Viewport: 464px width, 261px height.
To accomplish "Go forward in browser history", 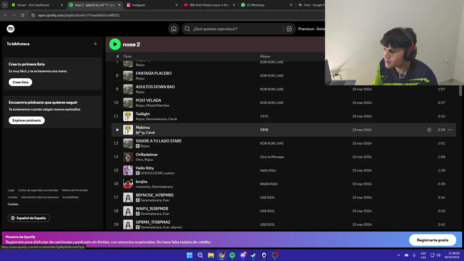I will point(14,15).
